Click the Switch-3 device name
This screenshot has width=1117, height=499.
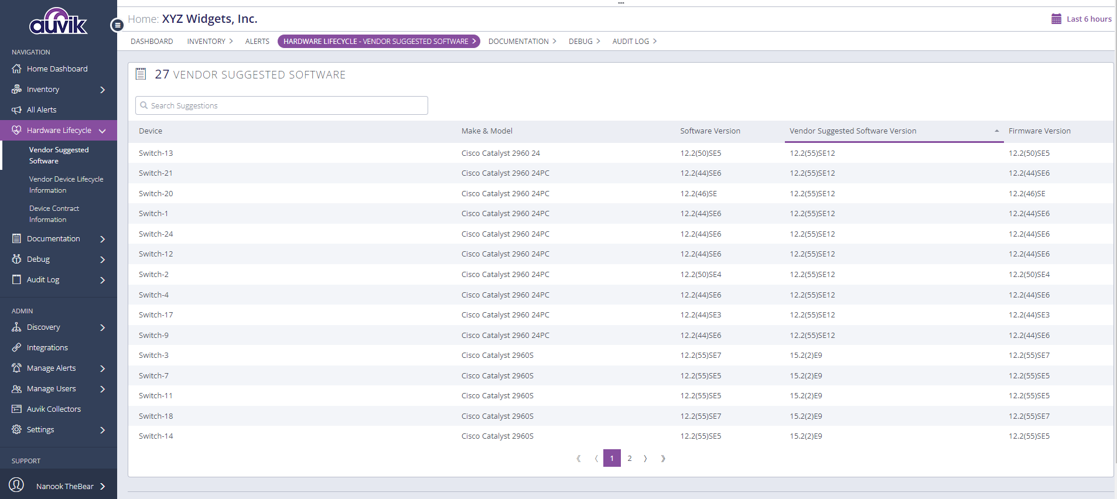coord(153,355)
